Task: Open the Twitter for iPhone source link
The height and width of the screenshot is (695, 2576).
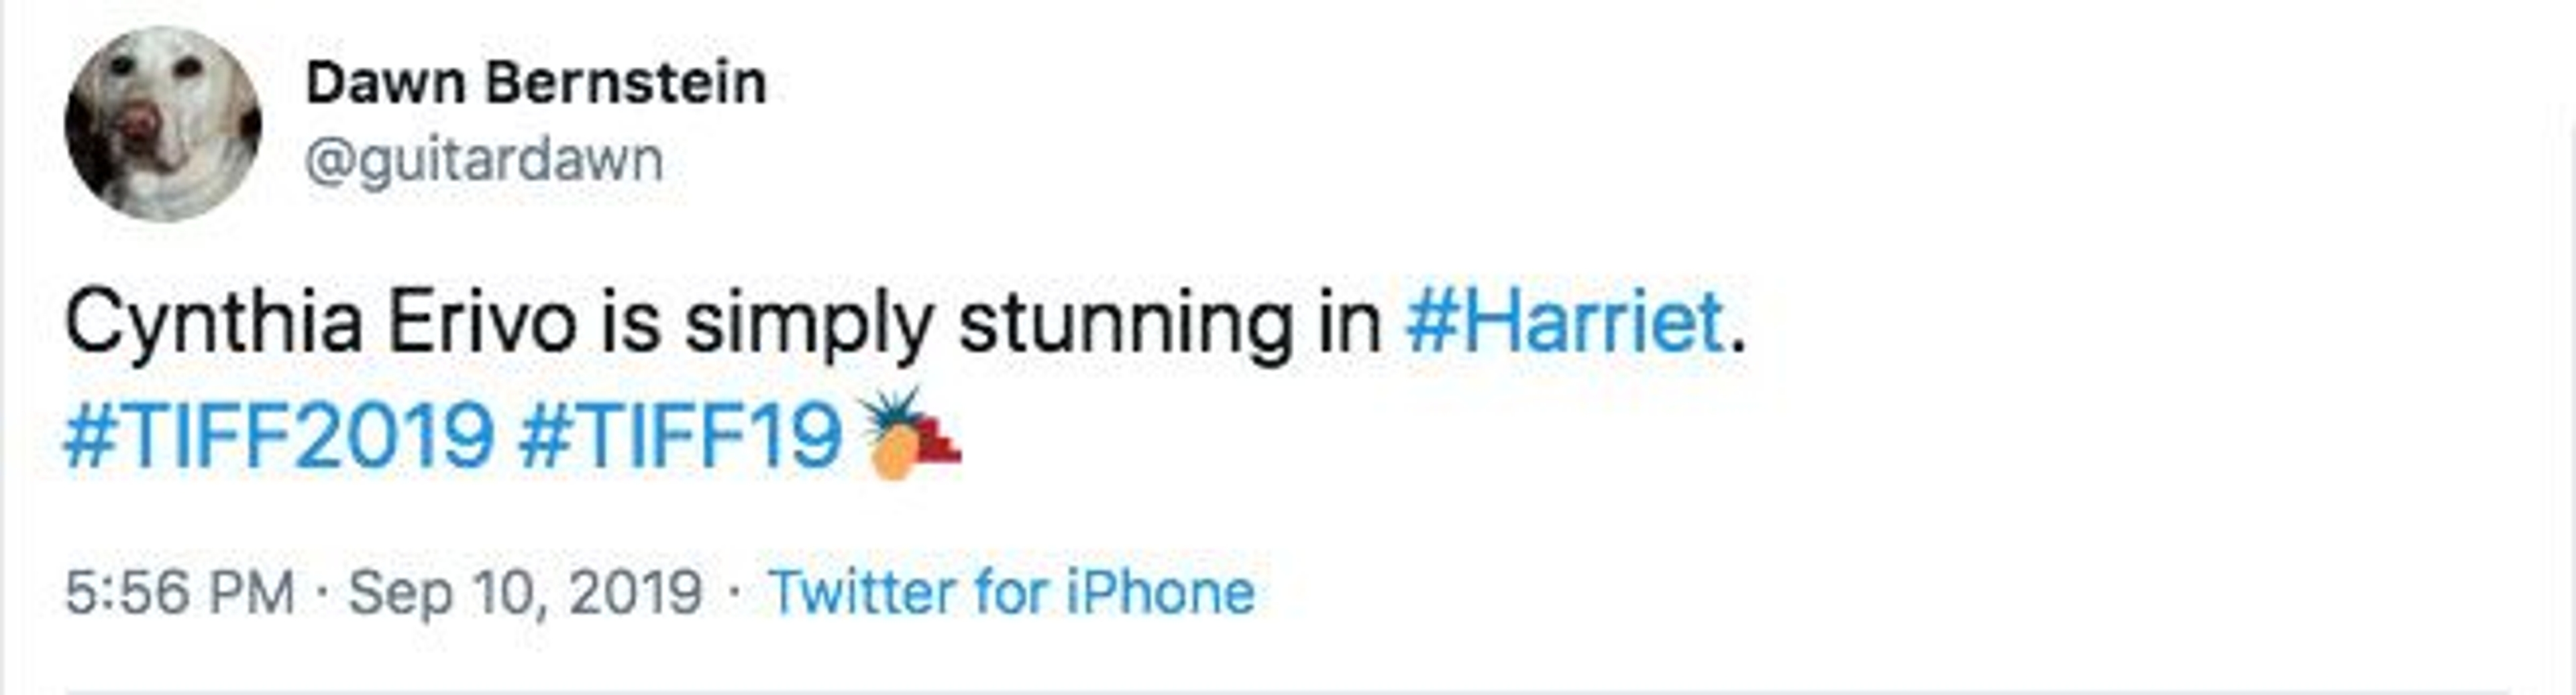Action: 1011,592
